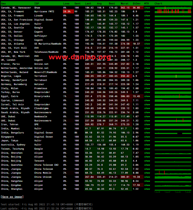The height and width of the screenshot is (210, 193).
Task: Click 'Netherlands, Amsterdam' geo text
Action: pos(17,68)
